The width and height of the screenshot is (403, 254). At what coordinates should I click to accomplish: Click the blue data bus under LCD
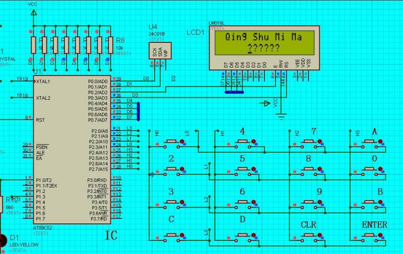(234, 92)
